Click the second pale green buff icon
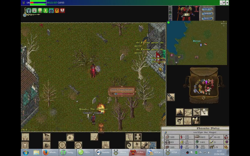250x156 pixels. tap(34, 11)
